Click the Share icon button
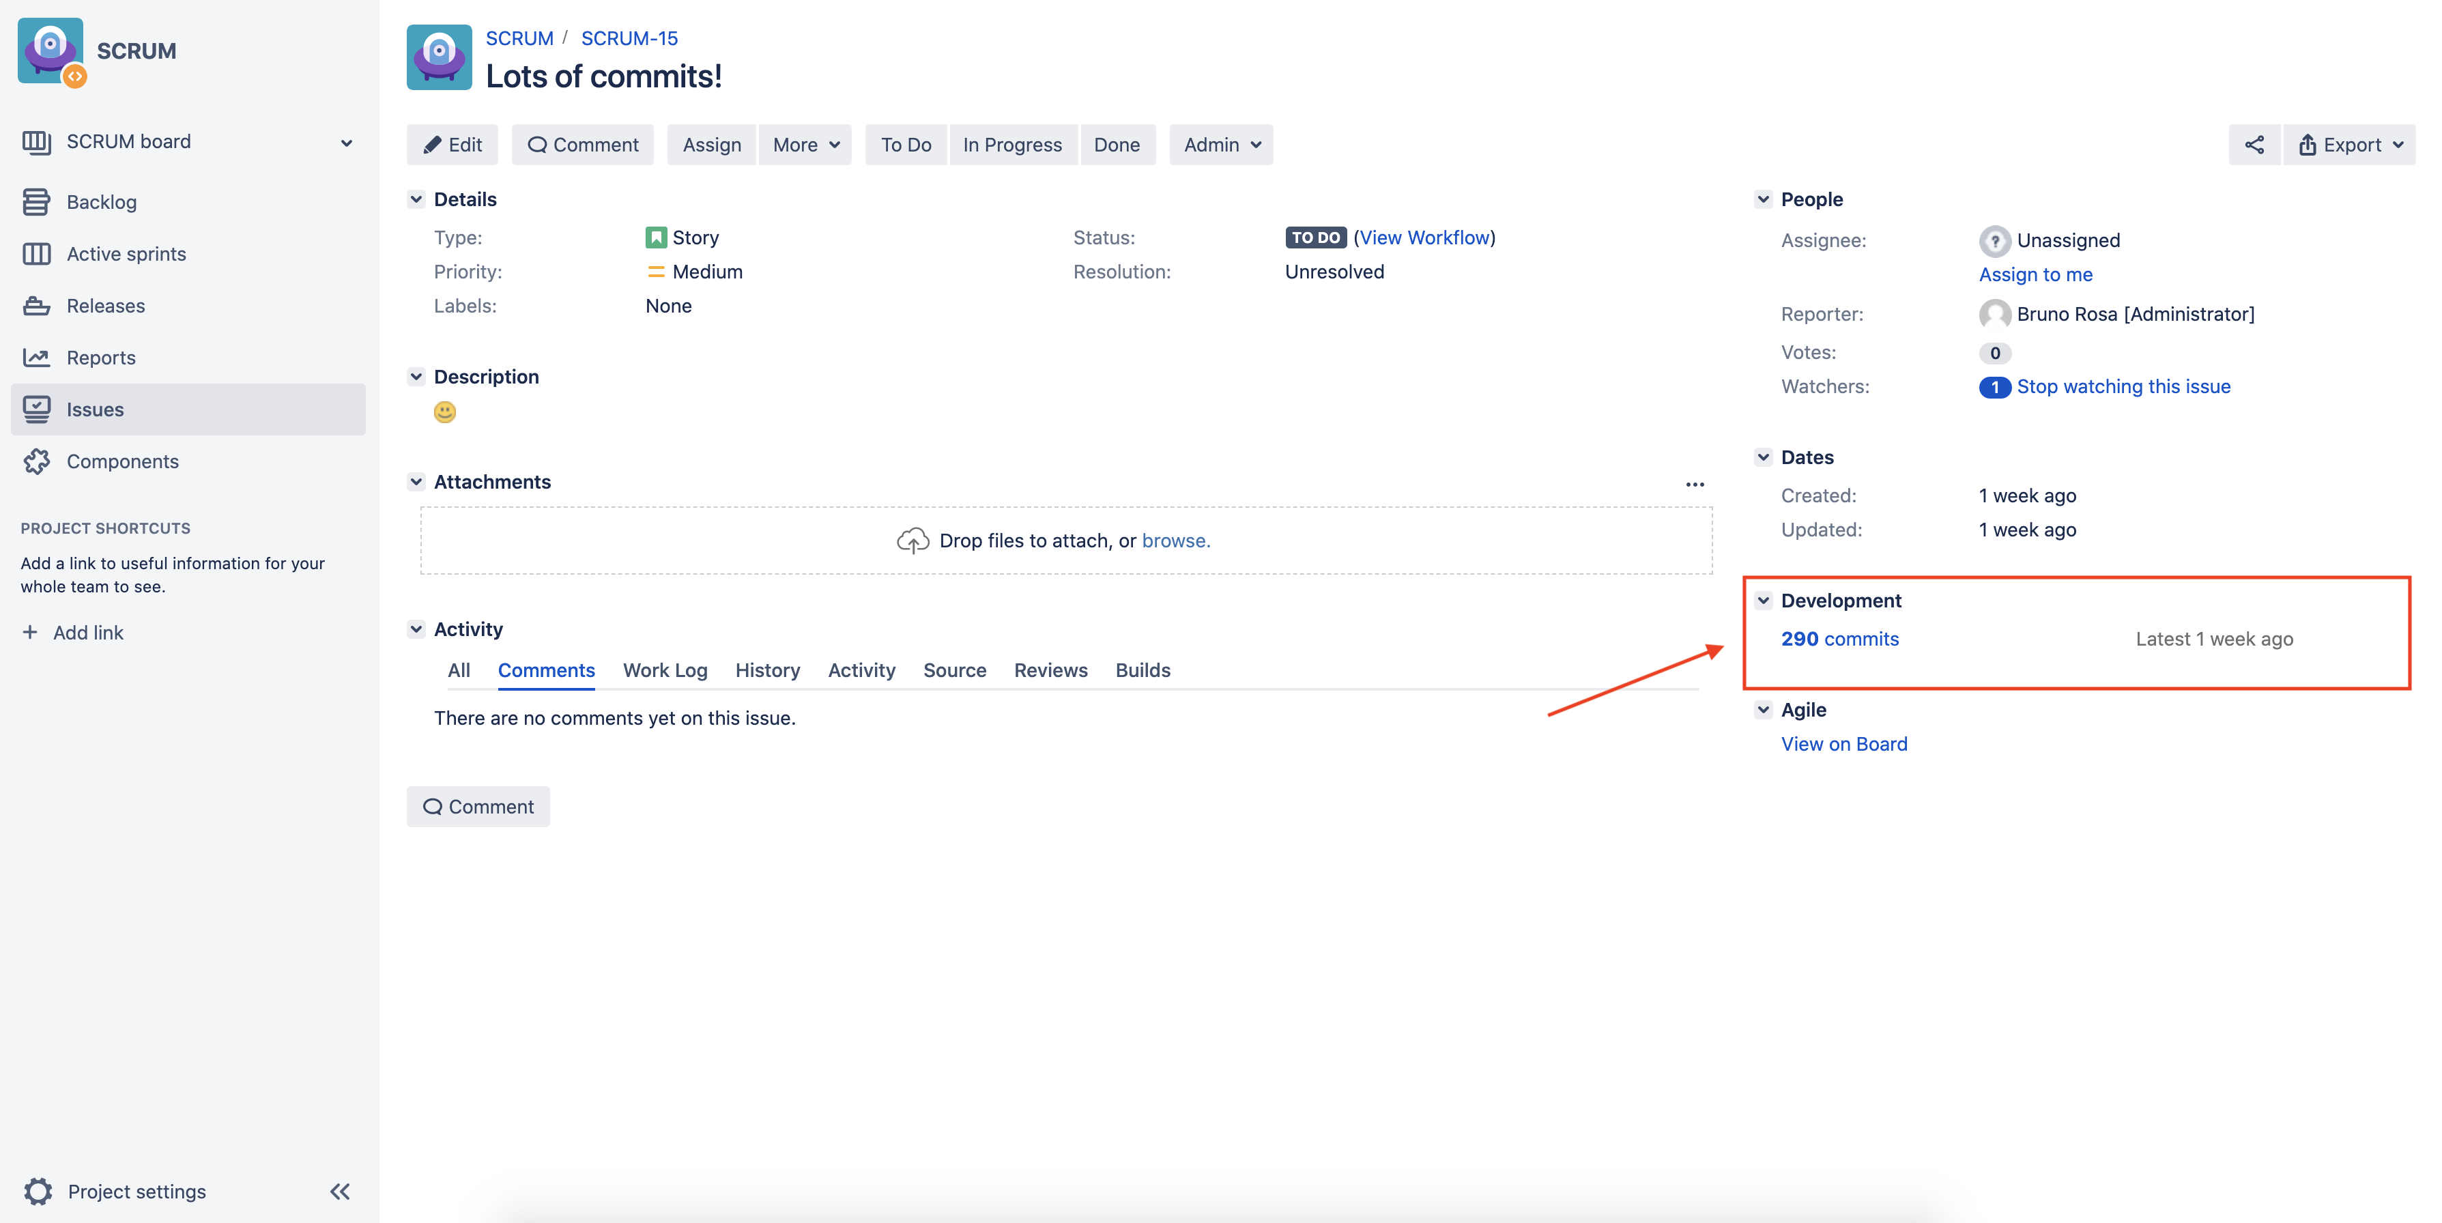The image size is (2442, 1223). click(2254, 145)
